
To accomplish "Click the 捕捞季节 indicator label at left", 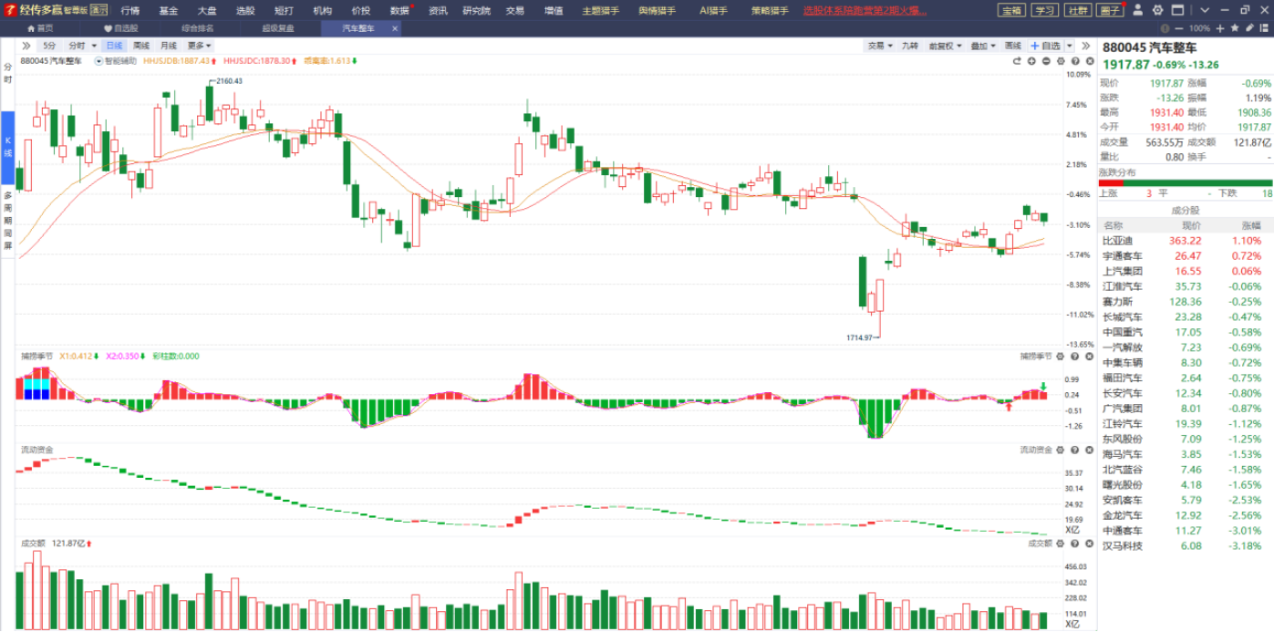I will [x=37, y=357].
